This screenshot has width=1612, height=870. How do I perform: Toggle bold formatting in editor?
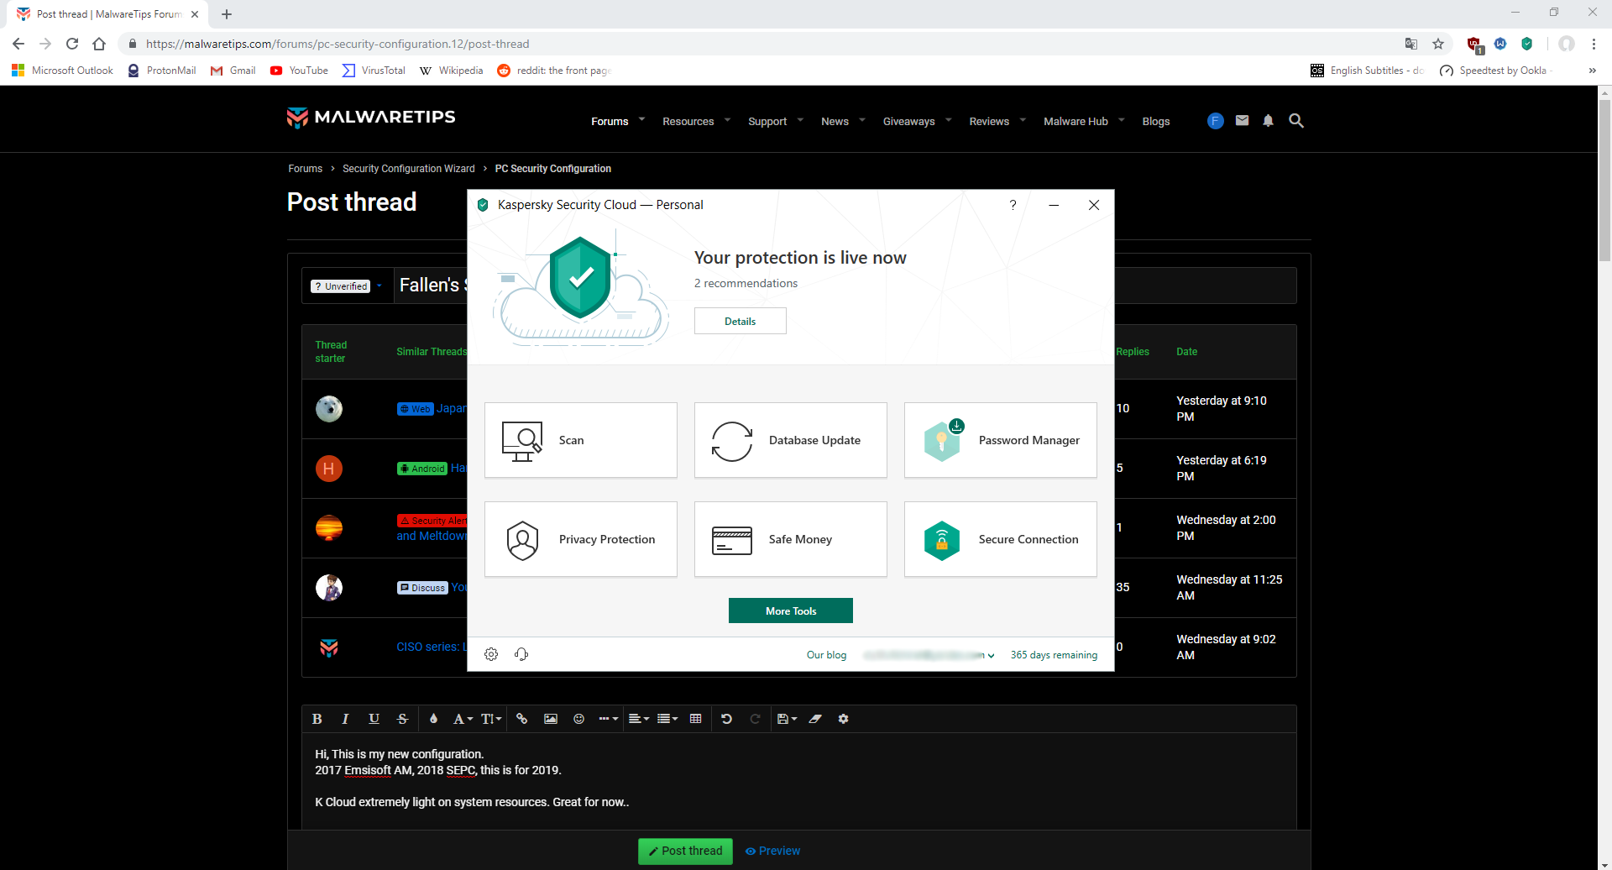click(317, 719)
